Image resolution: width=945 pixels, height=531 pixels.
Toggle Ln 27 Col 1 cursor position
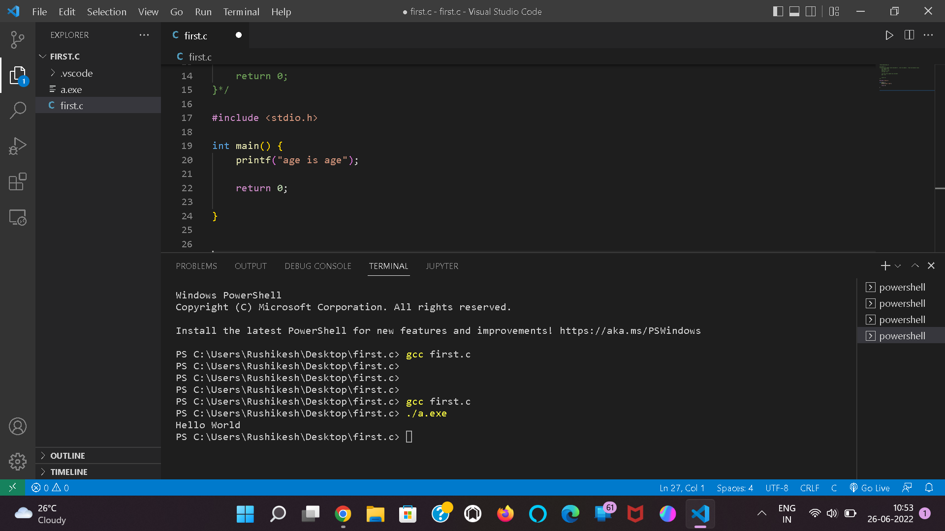681,487
